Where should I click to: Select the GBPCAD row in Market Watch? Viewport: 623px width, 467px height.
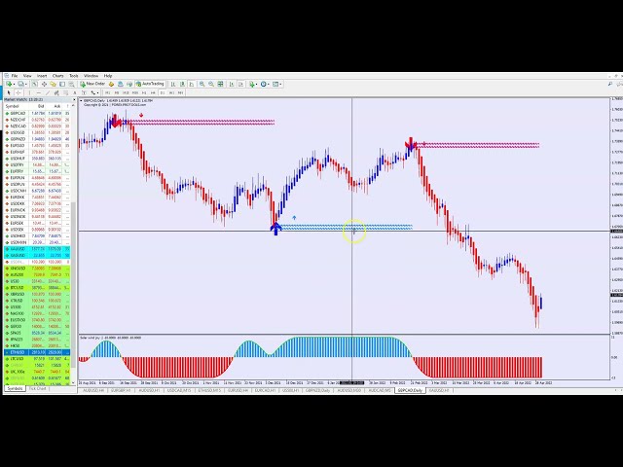[18, 113]
